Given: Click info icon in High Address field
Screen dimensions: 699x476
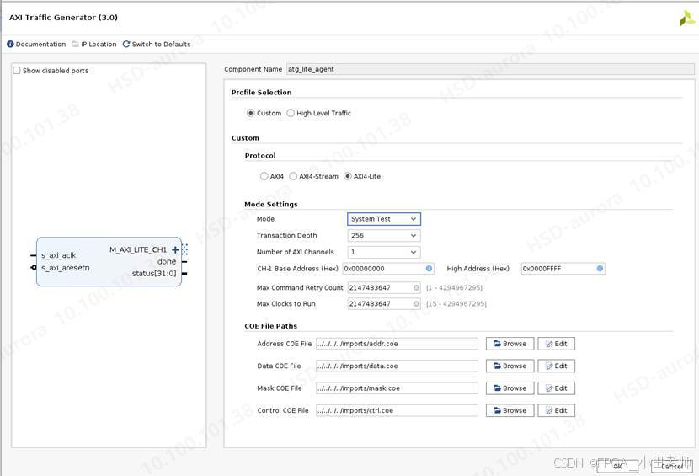Looking at the screenshot, I should (x=600, y=269).
